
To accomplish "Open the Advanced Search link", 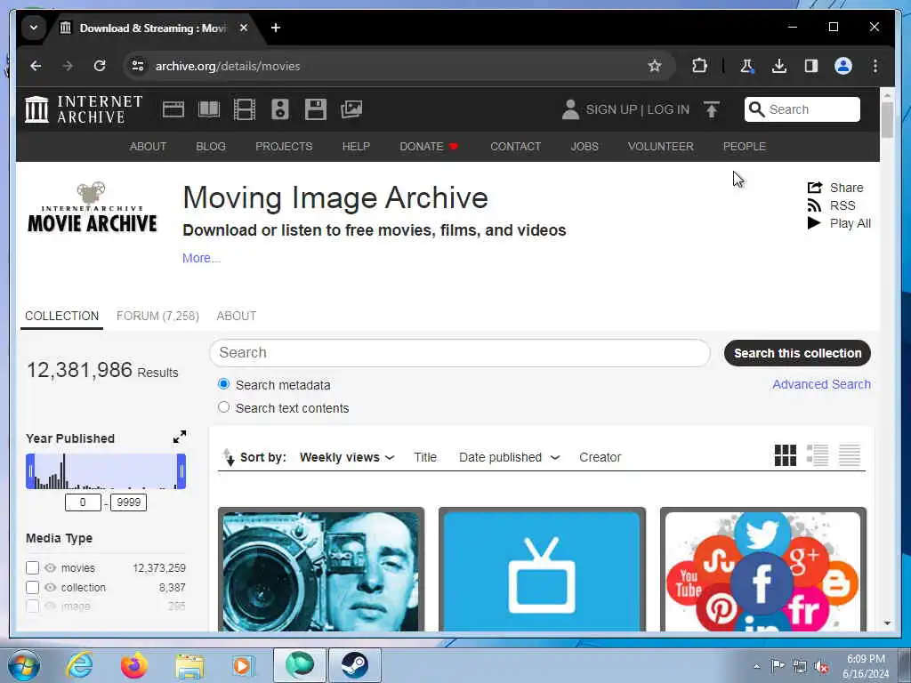I will coord(821,384).
